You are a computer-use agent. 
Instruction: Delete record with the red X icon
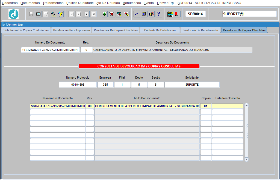(112, 14)
